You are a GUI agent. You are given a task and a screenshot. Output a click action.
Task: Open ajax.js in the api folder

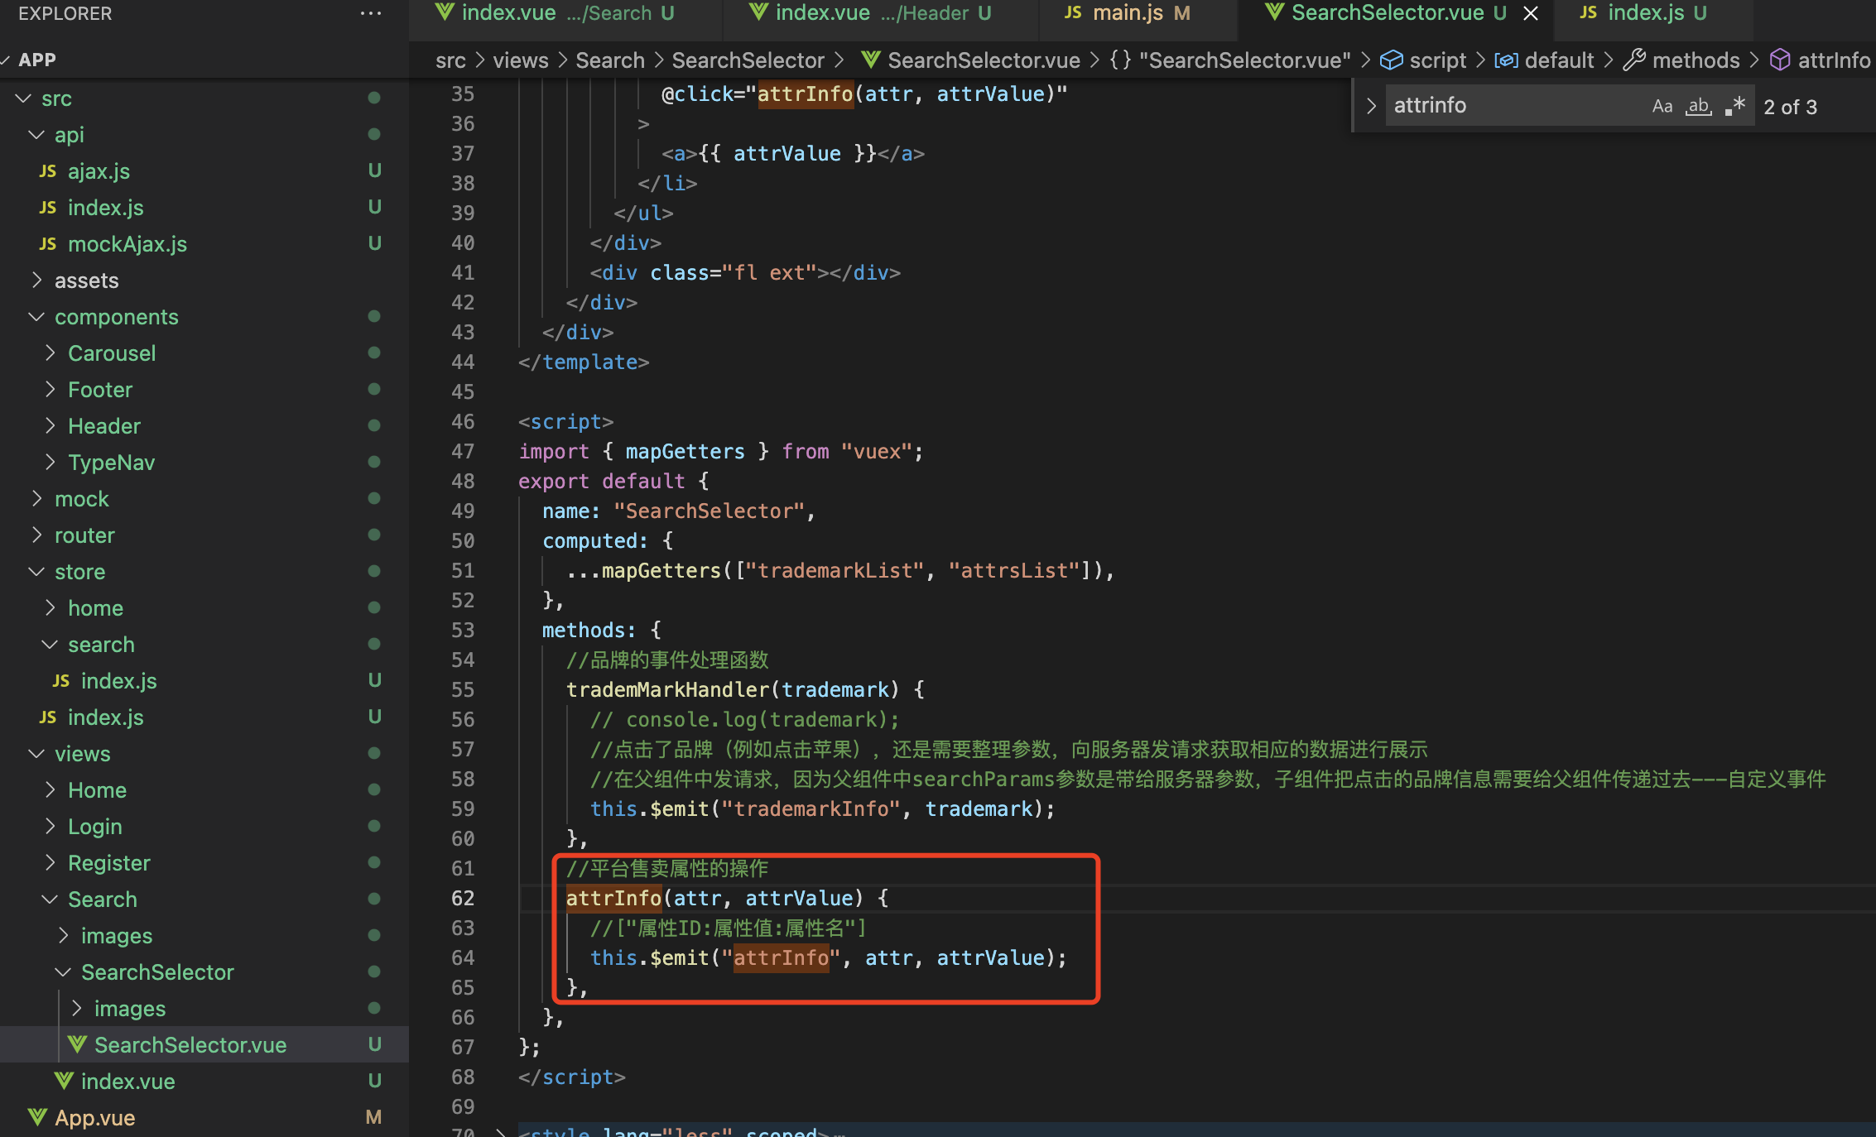(99, 171)
